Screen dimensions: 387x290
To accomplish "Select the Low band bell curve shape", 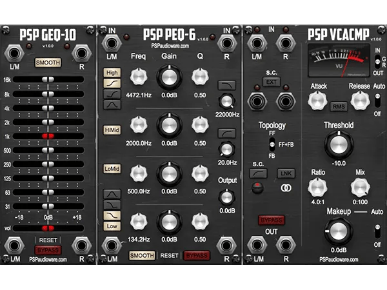I will point(112,194).
